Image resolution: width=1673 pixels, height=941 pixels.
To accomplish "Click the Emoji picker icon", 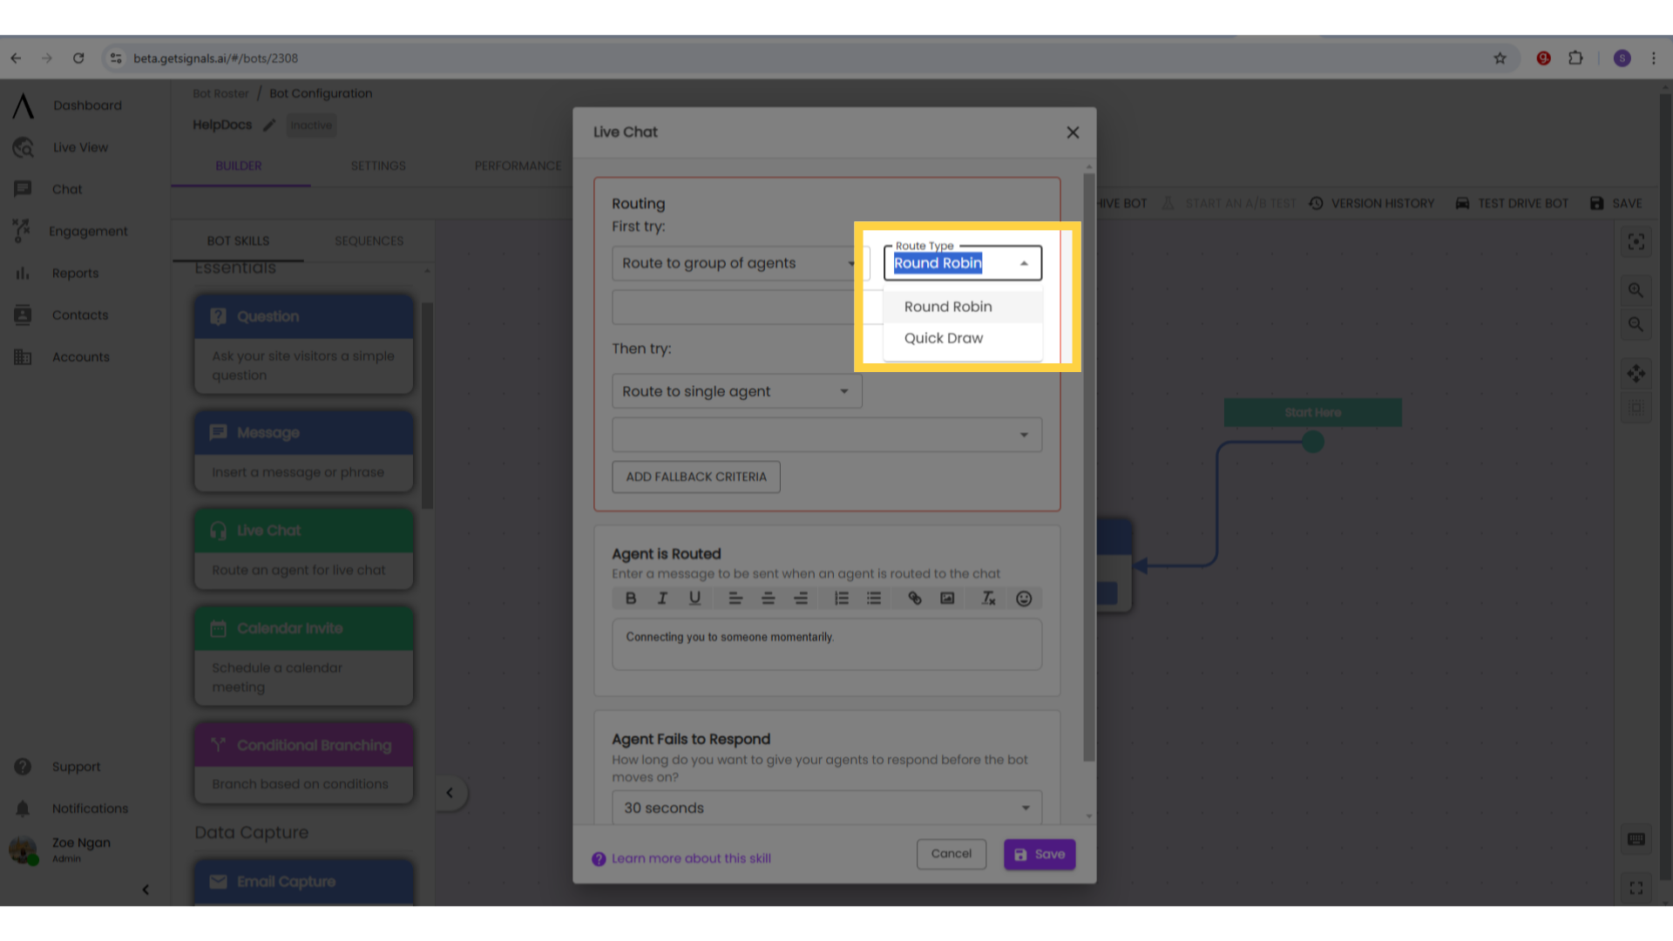I will [1023, 599].
